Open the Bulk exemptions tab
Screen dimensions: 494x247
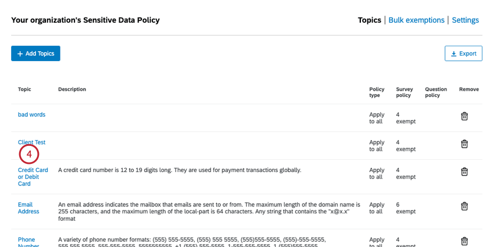point(416,20)
